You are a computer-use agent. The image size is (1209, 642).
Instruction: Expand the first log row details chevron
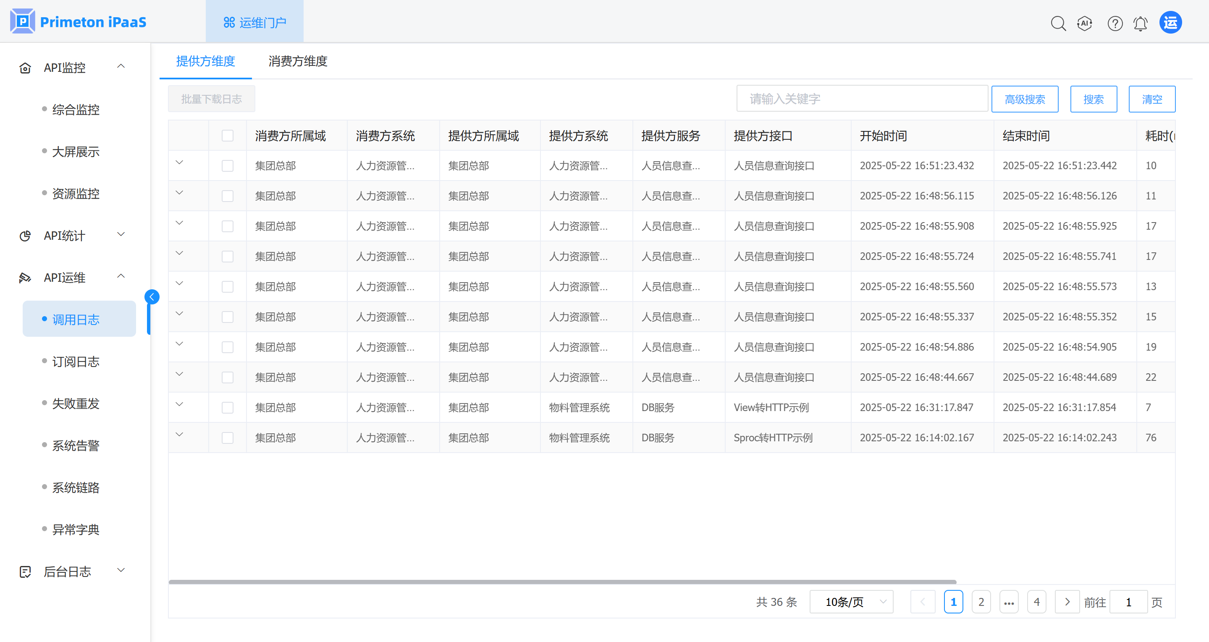coord(179,163)
